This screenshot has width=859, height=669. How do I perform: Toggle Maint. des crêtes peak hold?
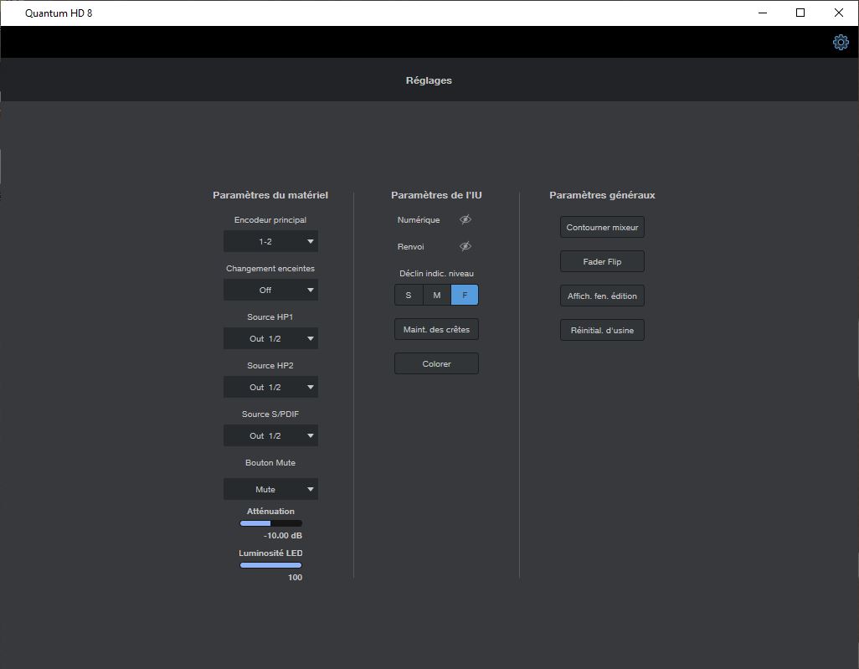pyautogui.click(x=437, y=329)
